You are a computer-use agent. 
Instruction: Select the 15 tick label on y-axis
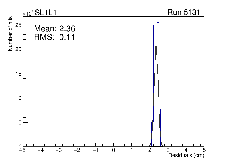coord(18,74)
